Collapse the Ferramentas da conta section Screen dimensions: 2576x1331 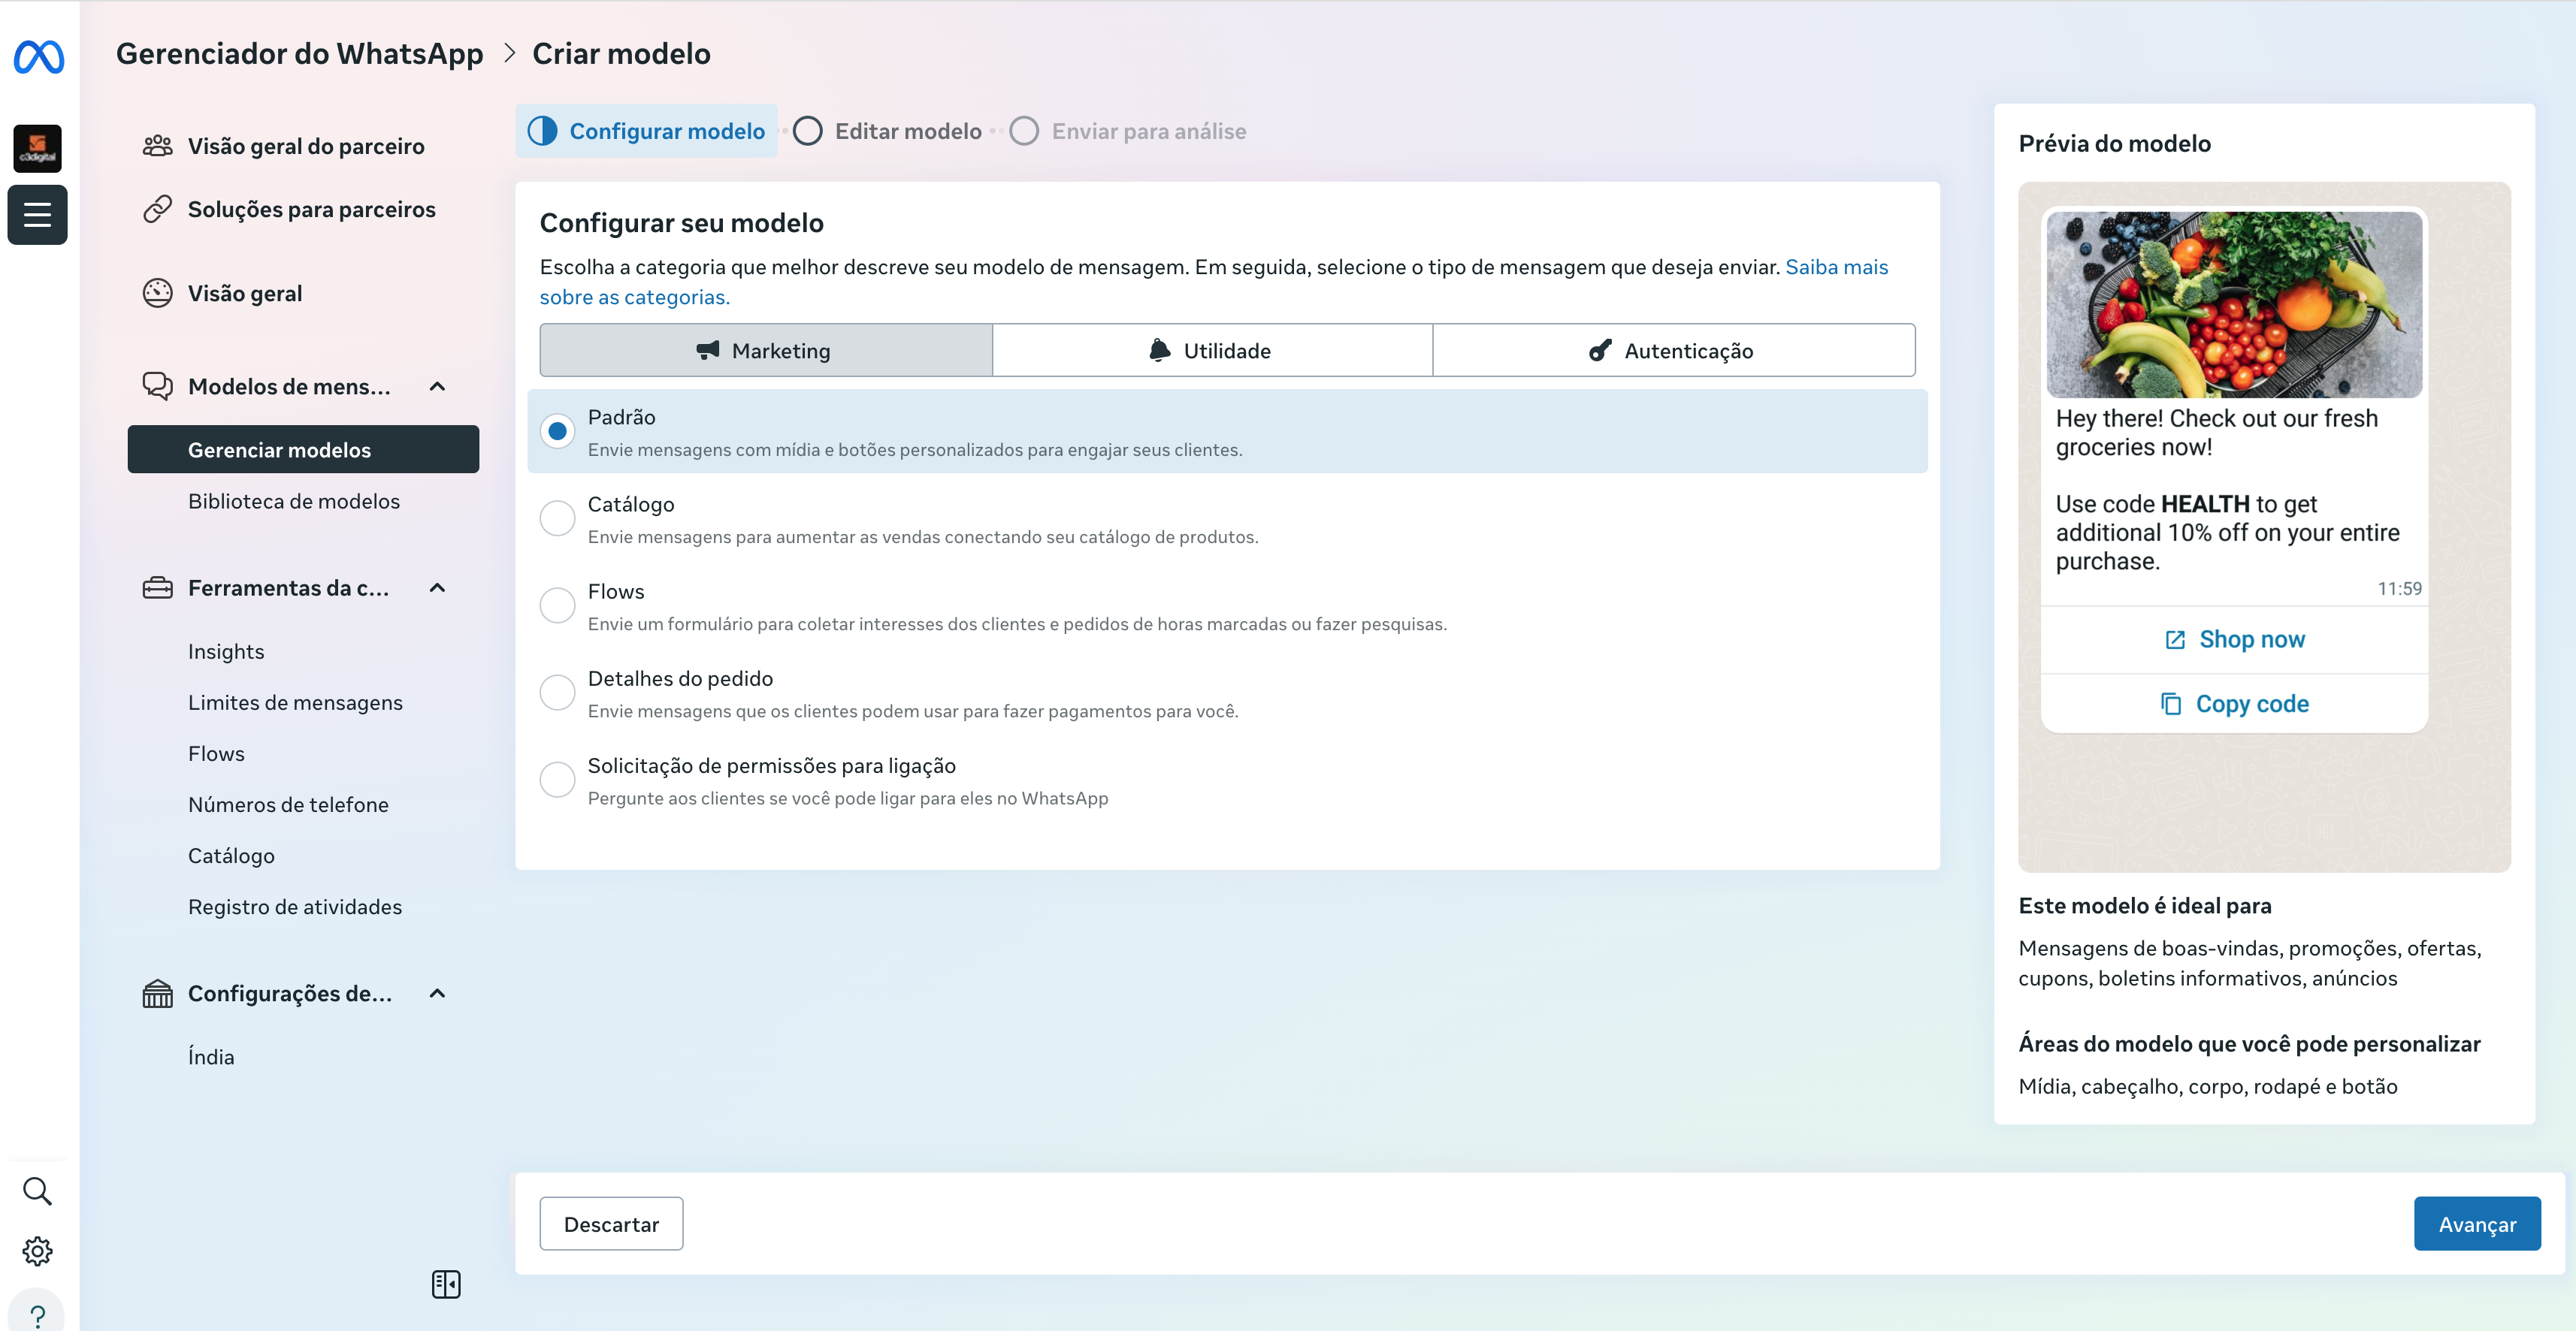(437, 587)
